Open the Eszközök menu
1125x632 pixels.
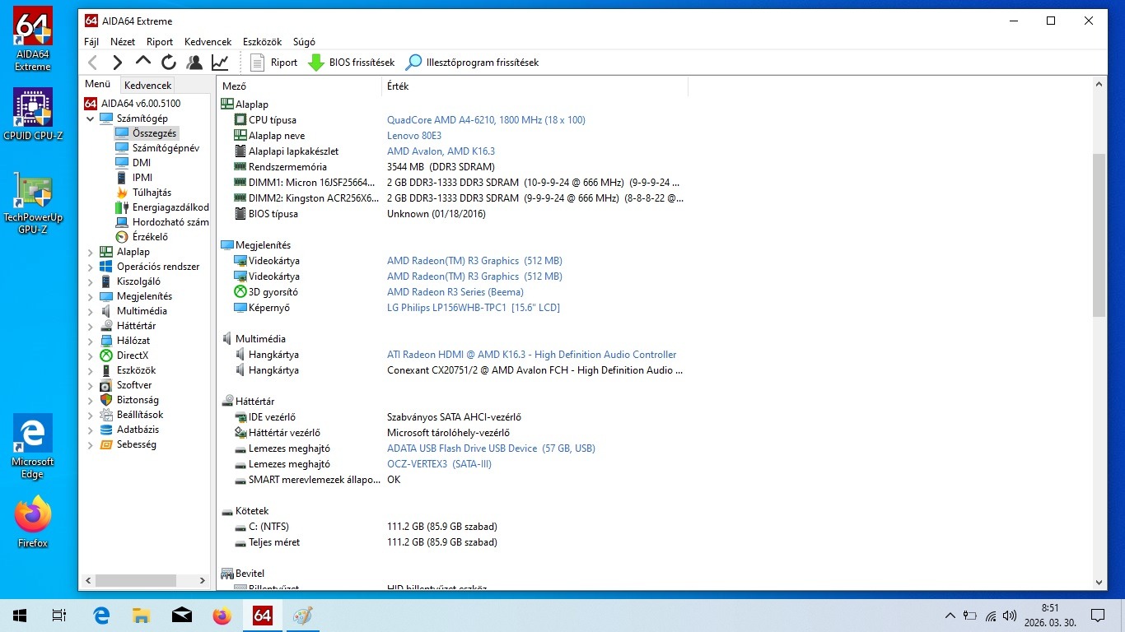(x=262, y=42)
